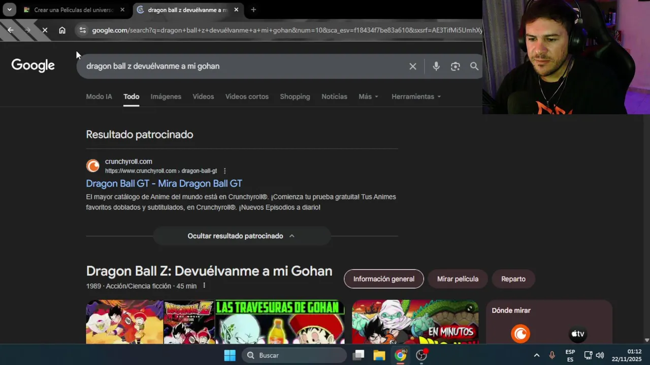Submit search with magnifier icon
This screenshot has height=365, width=650.
(x=474, y=66)
